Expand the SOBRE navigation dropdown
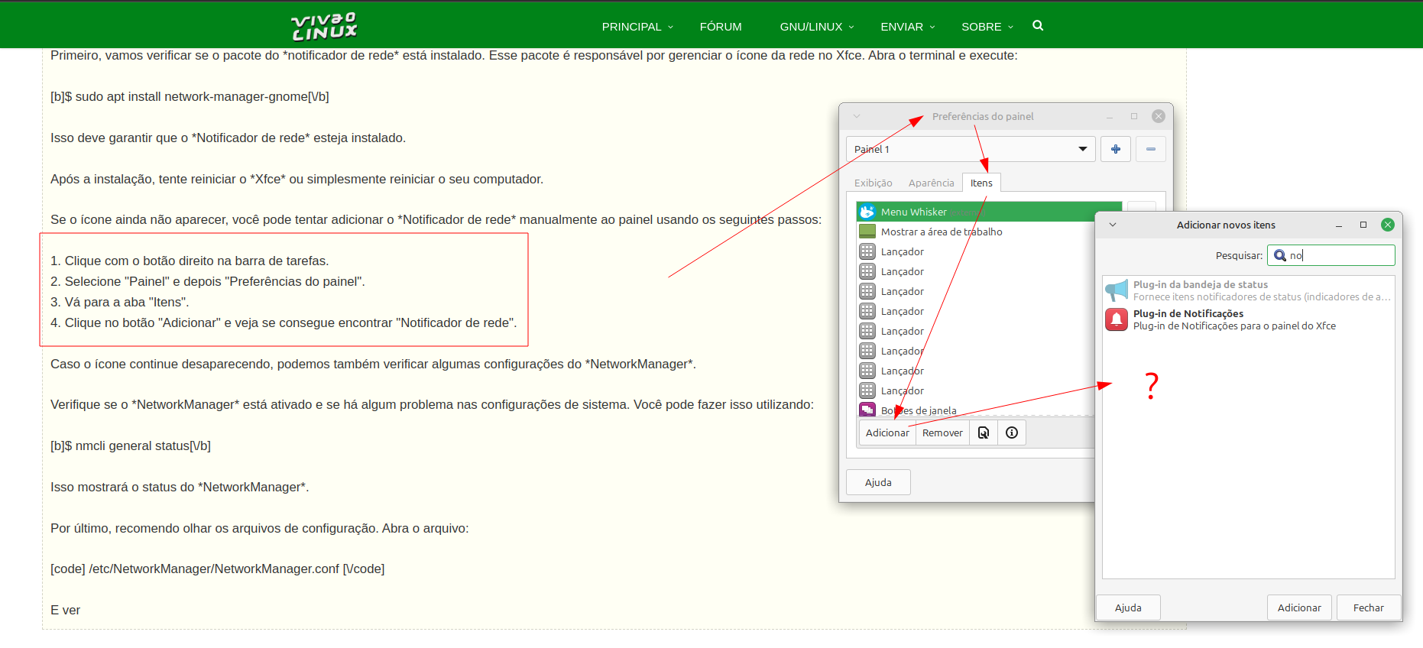This screenshot has width=1423, height=648. [x=987, y=27]
